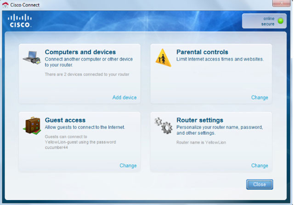Select the Computers and devices heading
Viewport: 294px width, 205px height.
point(80,52)
